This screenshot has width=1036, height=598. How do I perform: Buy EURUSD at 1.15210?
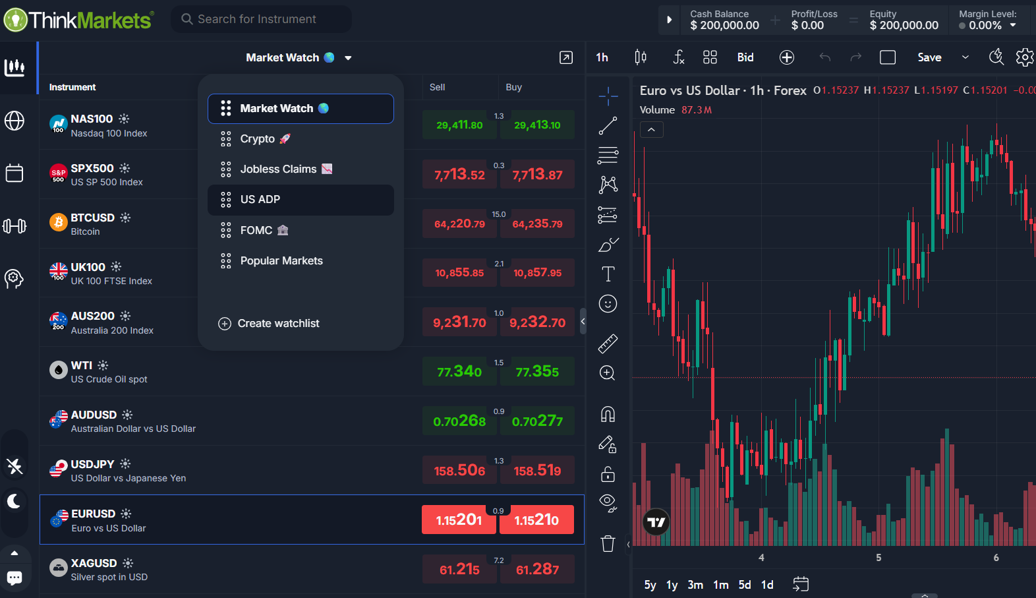[x=536, y=520]
